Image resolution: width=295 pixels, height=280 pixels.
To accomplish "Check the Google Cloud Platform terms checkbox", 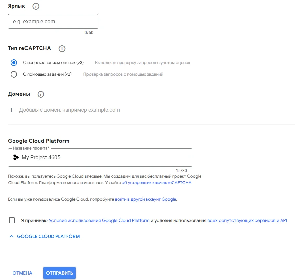I will click(x=12, y=220).
